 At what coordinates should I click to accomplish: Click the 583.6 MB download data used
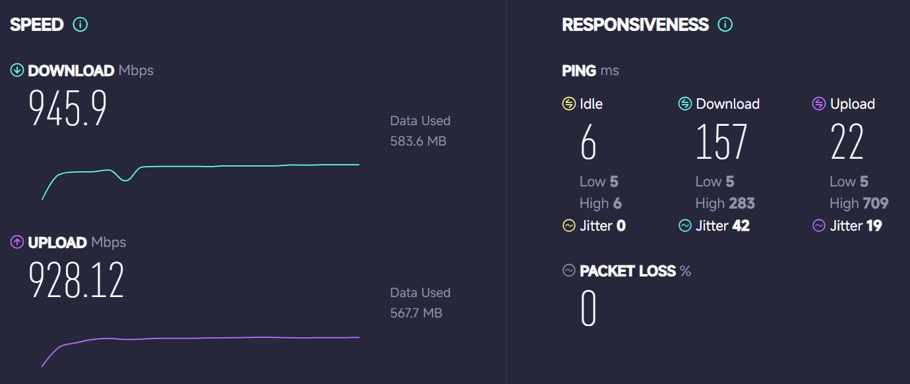click(x=418, y=141)
